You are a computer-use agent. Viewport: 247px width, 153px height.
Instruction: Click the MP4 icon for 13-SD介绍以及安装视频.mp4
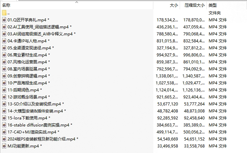point(4,104)
